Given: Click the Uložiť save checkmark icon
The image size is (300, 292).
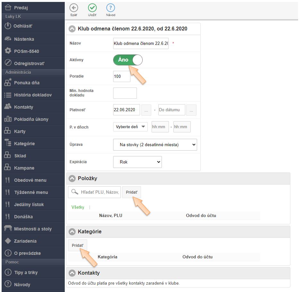Looking at the screenshot, I should coord(92,8).
